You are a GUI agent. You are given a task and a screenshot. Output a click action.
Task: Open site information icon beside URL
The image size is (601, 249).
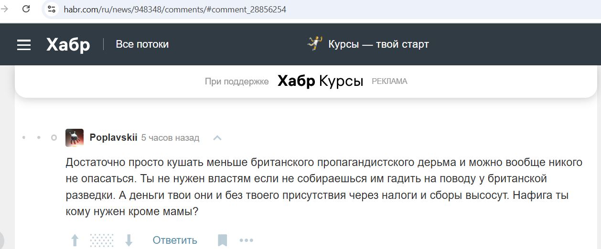pyautogui.click(x=52, y=9)
